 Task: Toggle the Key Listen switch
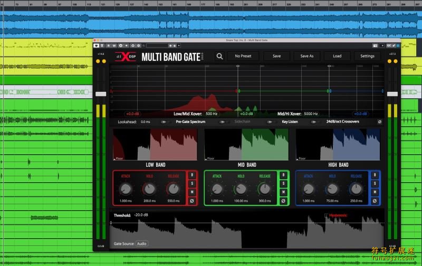(x=270, y=122)
